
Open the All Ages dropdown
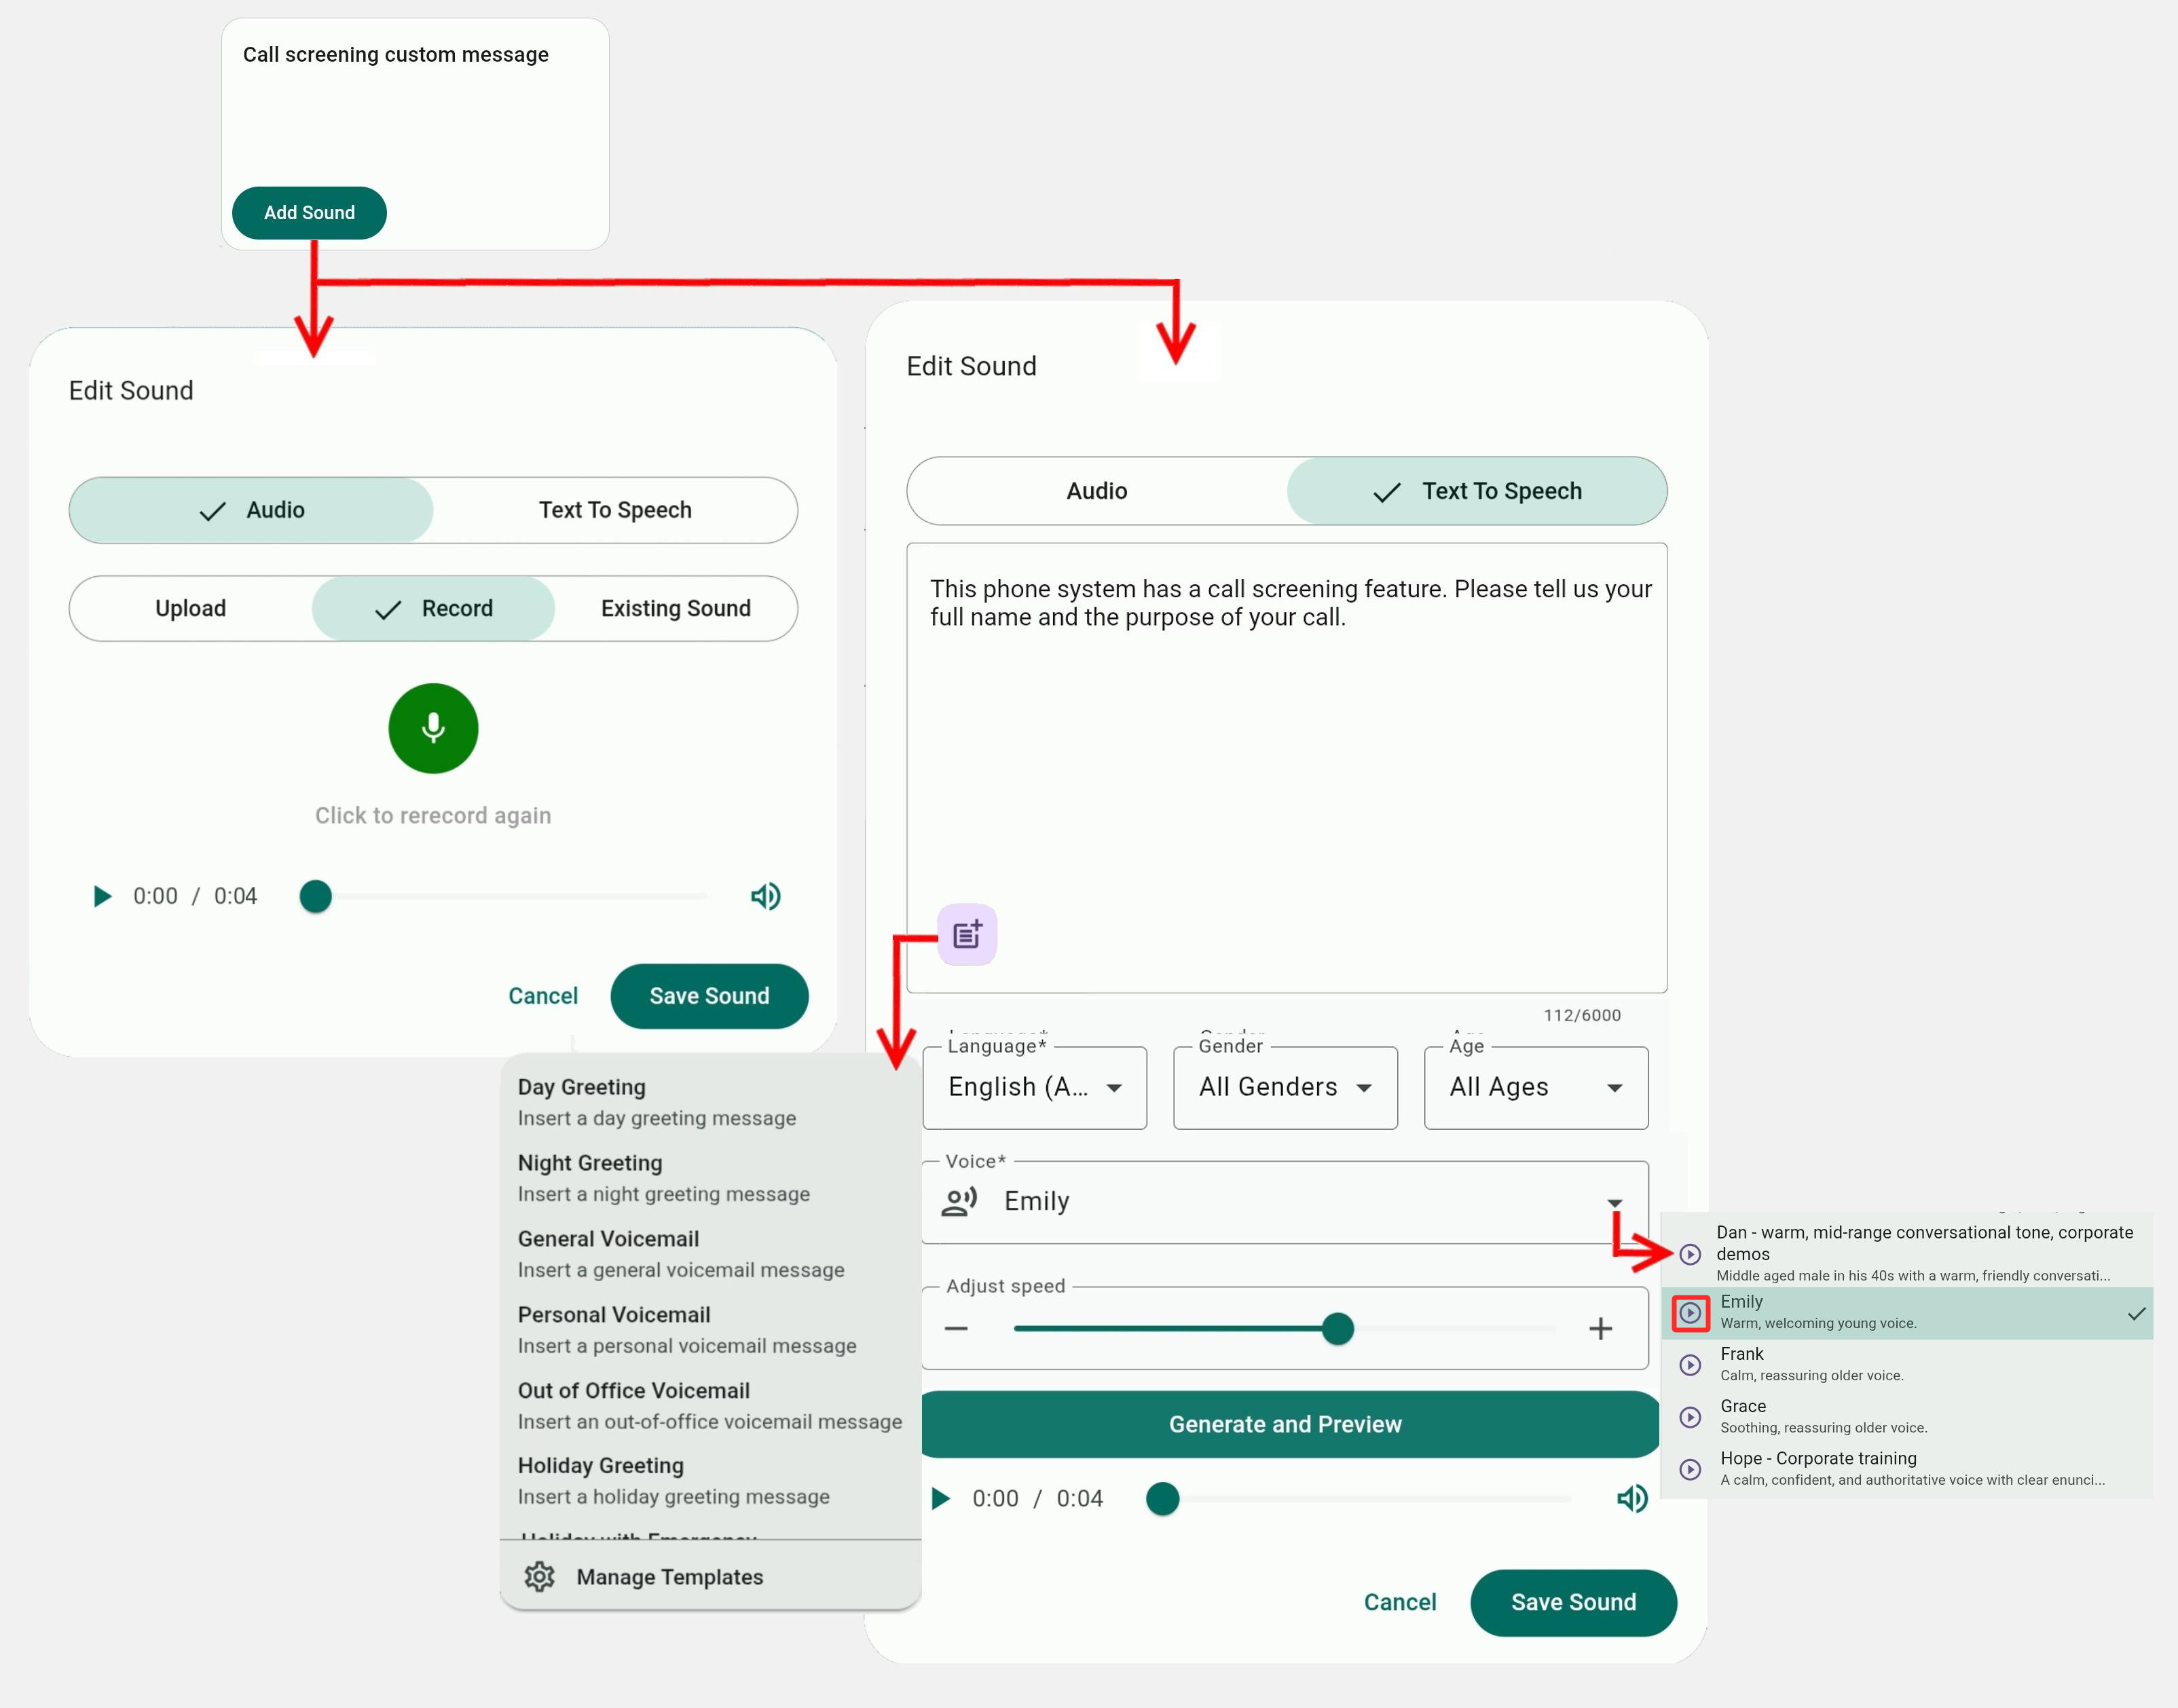tap(1534, 1087)
